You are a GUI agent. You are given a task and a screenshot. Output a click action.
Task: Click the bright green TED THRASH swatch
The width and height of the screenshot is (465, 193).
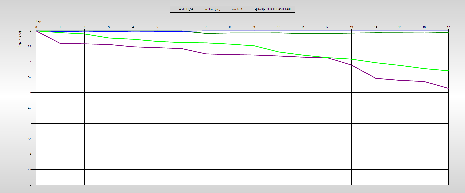(250, 9)
